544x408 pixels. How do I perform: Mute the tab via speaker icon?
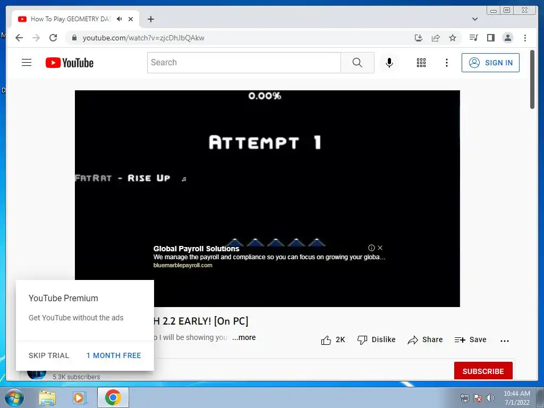point(120,19)
